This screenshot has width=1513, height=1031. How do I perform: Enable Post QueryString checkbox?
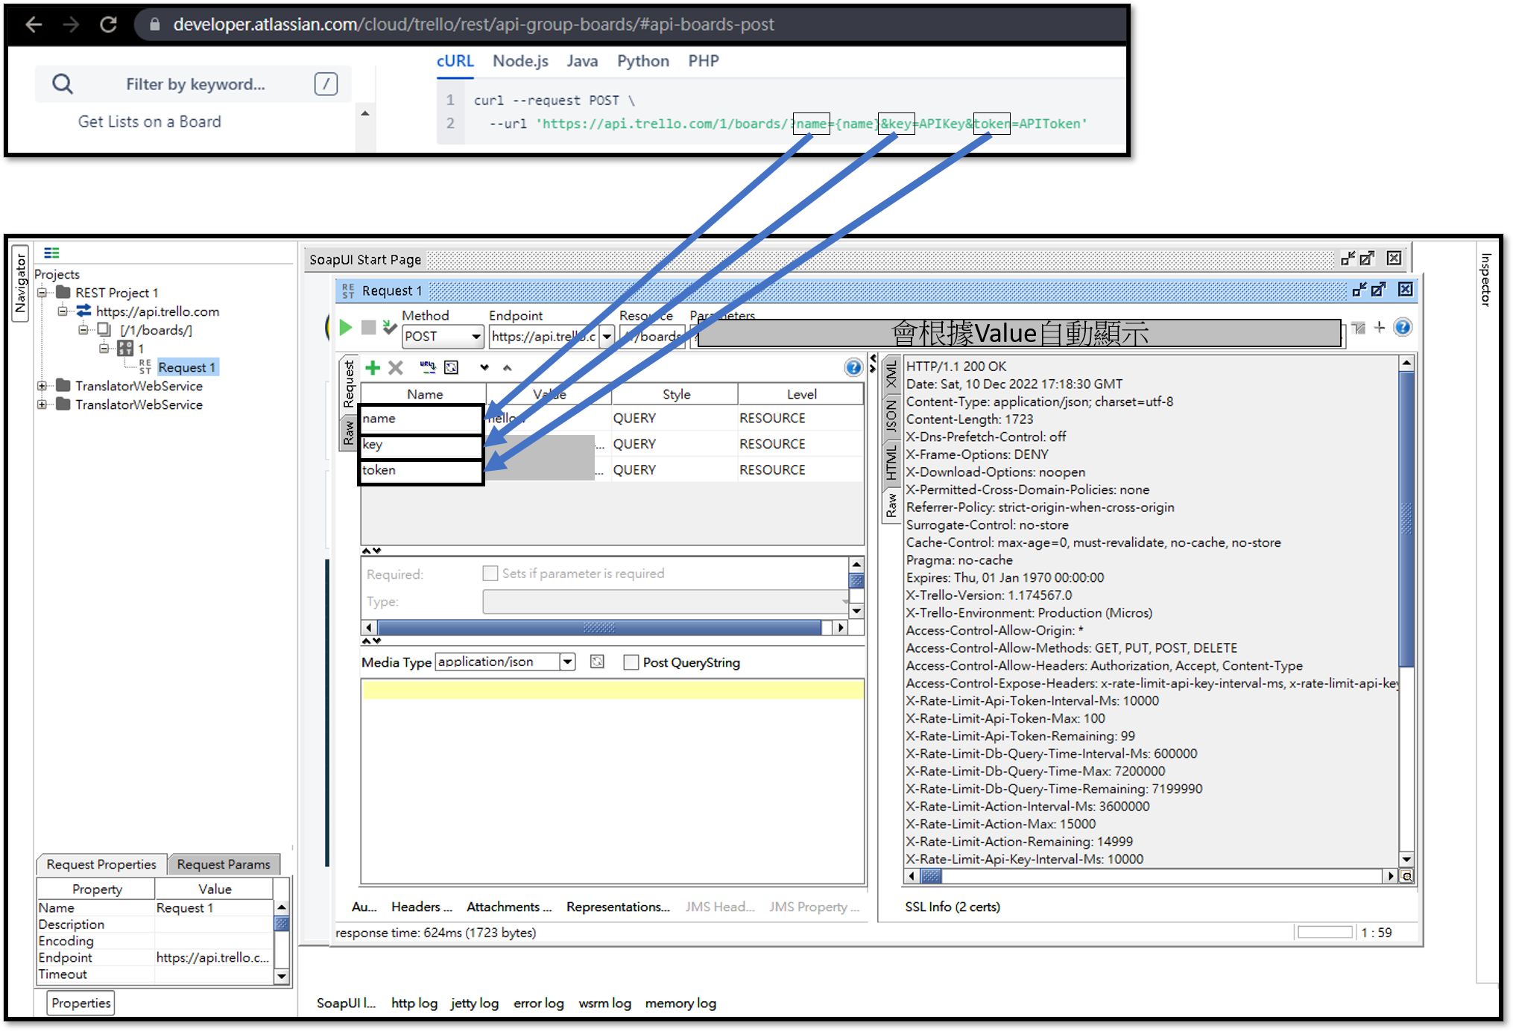[x=631, y=662]
